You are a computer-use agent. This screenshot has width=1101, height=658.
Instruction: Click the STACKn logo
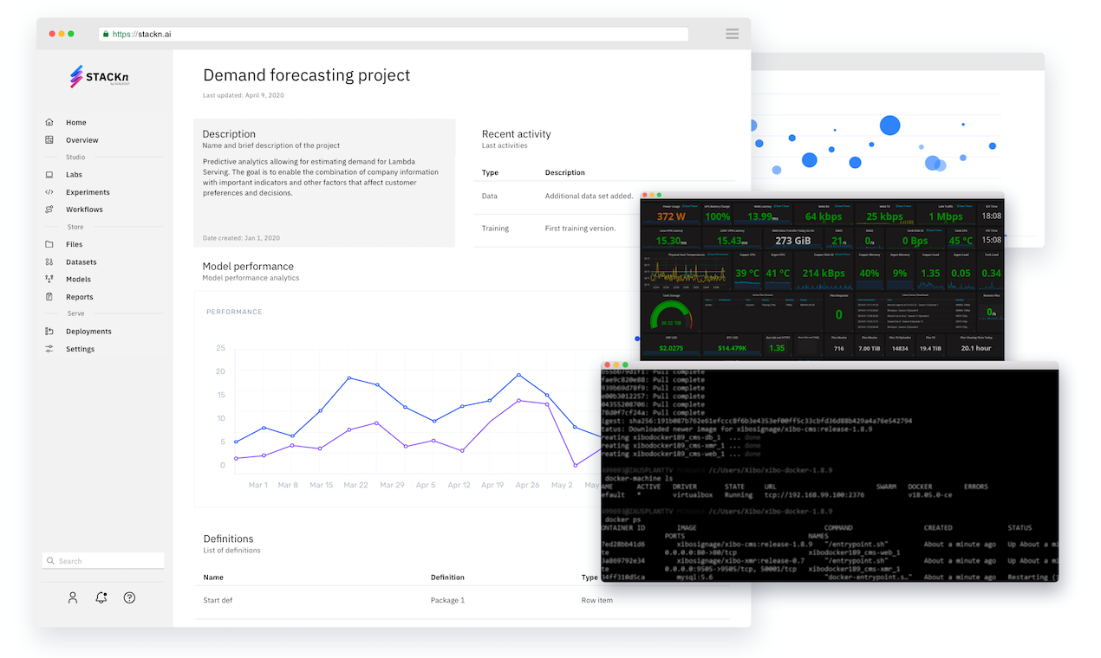[100, 77]
